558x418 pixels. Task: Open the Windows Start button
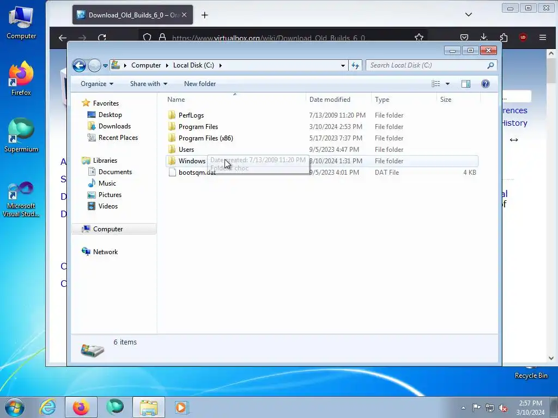pos(14,407)
